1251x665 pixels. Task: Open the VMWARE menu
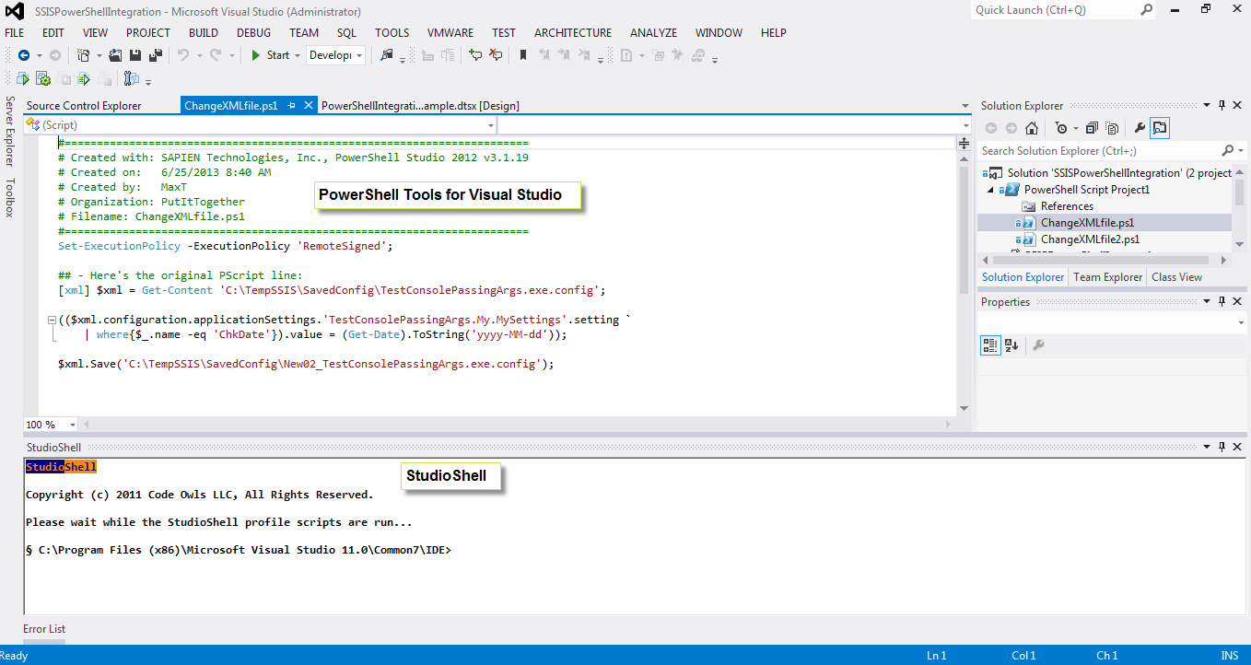coord(450,32)
